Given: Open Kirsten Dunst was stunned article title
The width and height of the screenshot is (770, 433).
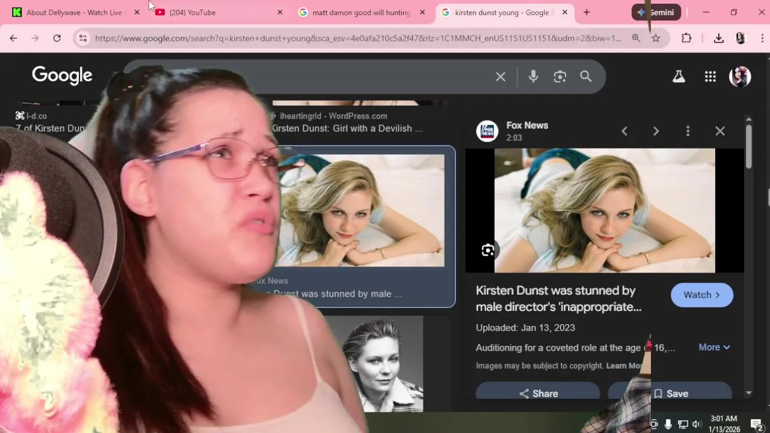Looking at the screenshot, I should click(x=558, y=298).
